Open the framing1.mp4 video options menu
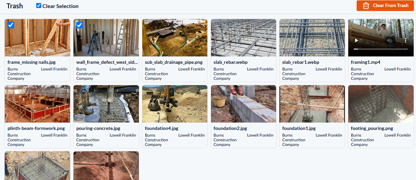 [x=405, y=40]
